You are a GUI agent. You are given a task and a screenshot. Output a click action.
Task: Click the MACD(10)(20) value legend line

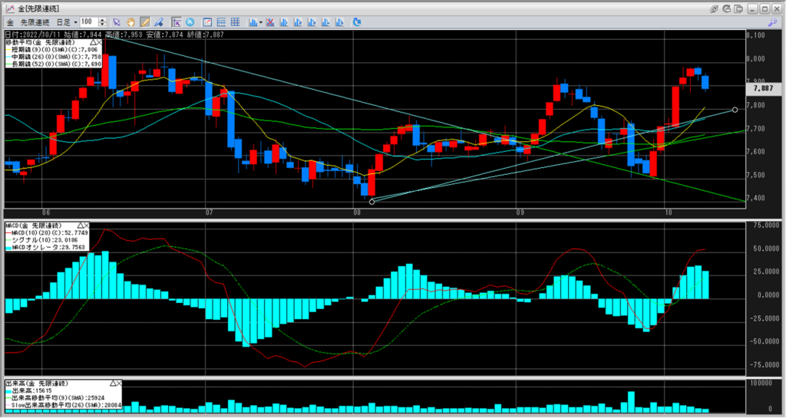coord(47,233)
